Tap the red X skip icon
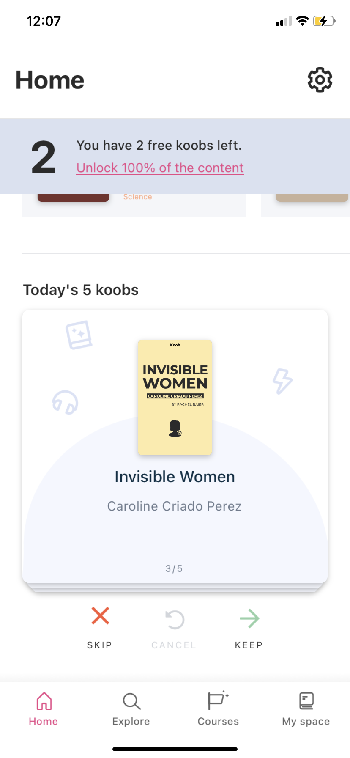The image size is (350, 758). click(100, 616)
